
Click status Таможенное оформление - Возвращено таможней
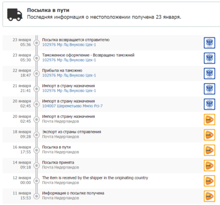88,55
